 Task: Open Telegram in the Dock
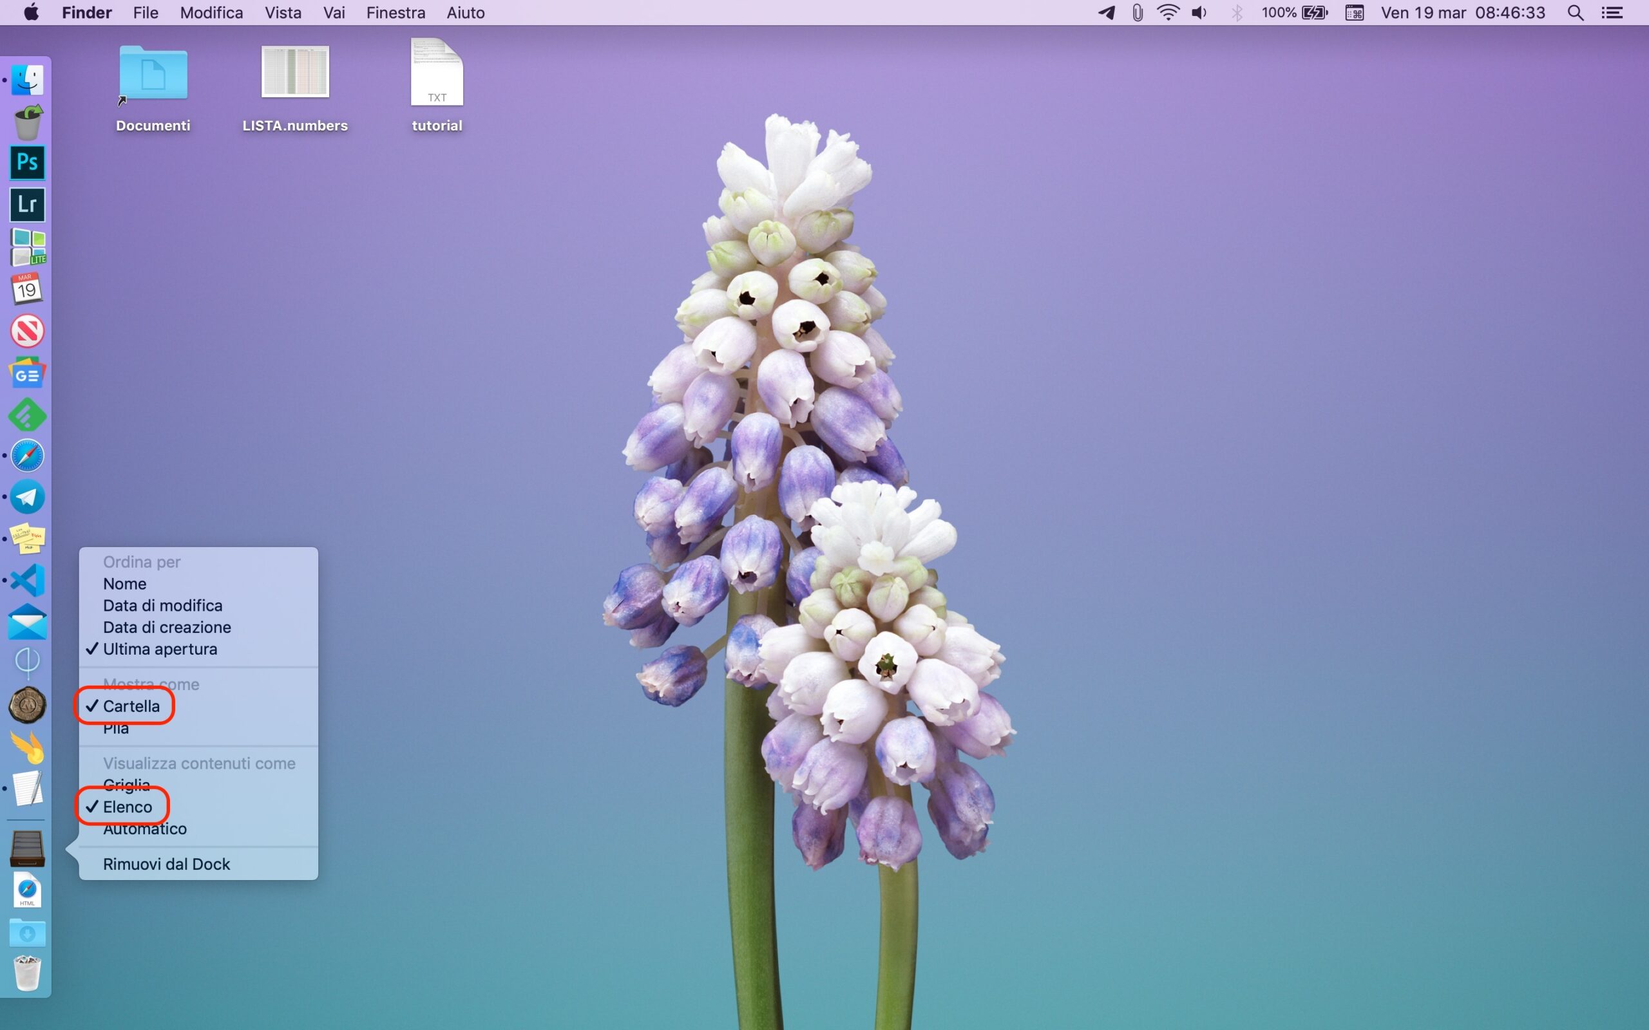(x=27, y=497)
